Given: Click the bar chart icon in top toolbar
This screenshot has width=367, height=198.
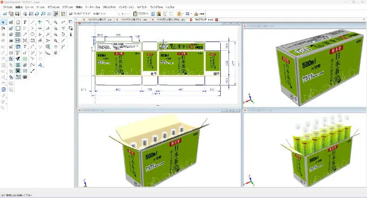Looking at the screenshot, I should click(x=196, y=14).
